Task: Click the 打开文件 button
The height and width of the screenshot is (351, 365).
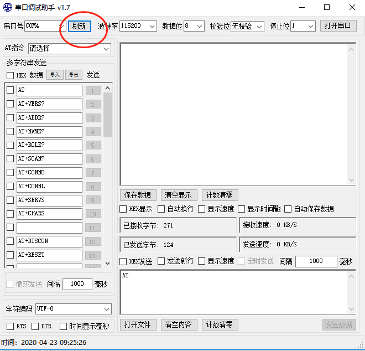Action: (138, 324)
